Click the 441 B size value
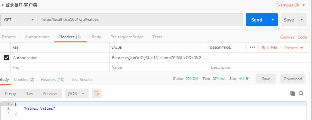The image size is (312, 120). tap(243, 79)
